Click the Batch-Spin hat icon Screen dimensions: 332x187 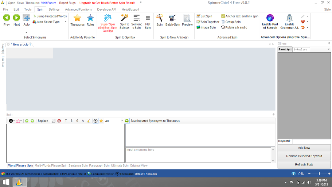[172, 18]
